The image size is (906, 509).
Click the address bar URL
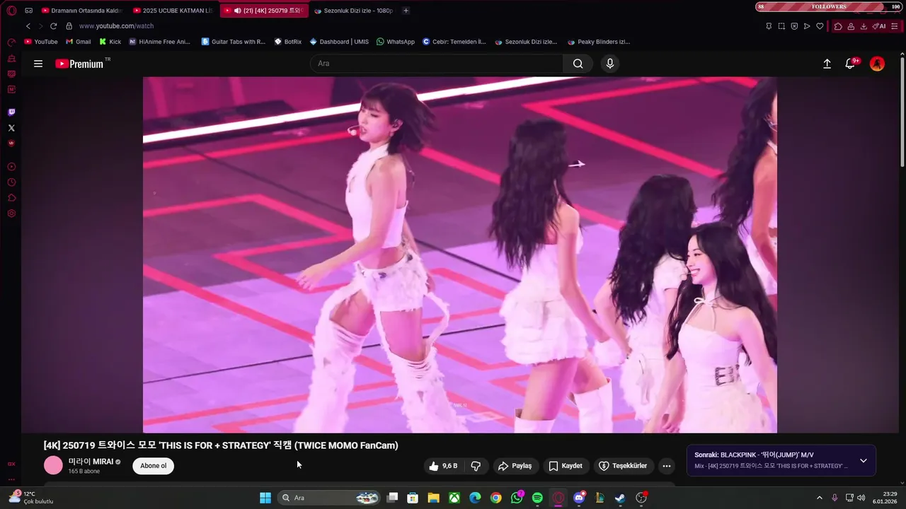116,26
